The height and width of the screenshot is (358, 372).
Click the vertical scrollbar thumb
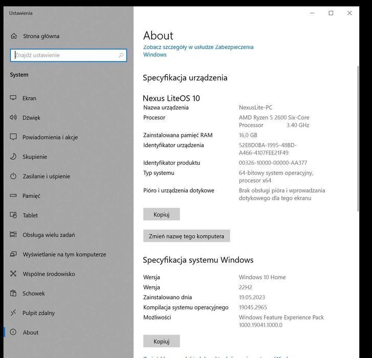358,138
